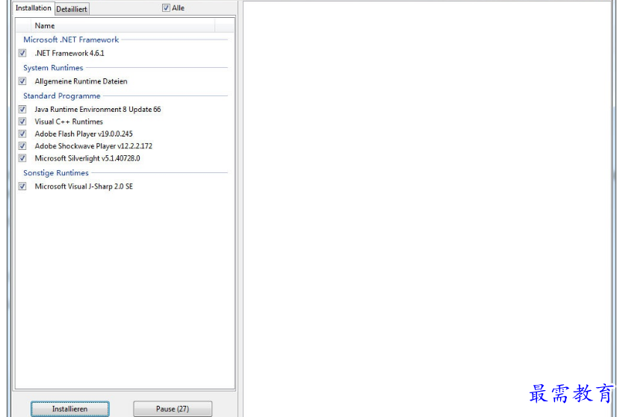Click the Installieren button
This screenshot has width=620, height=417.
[70, 409]
